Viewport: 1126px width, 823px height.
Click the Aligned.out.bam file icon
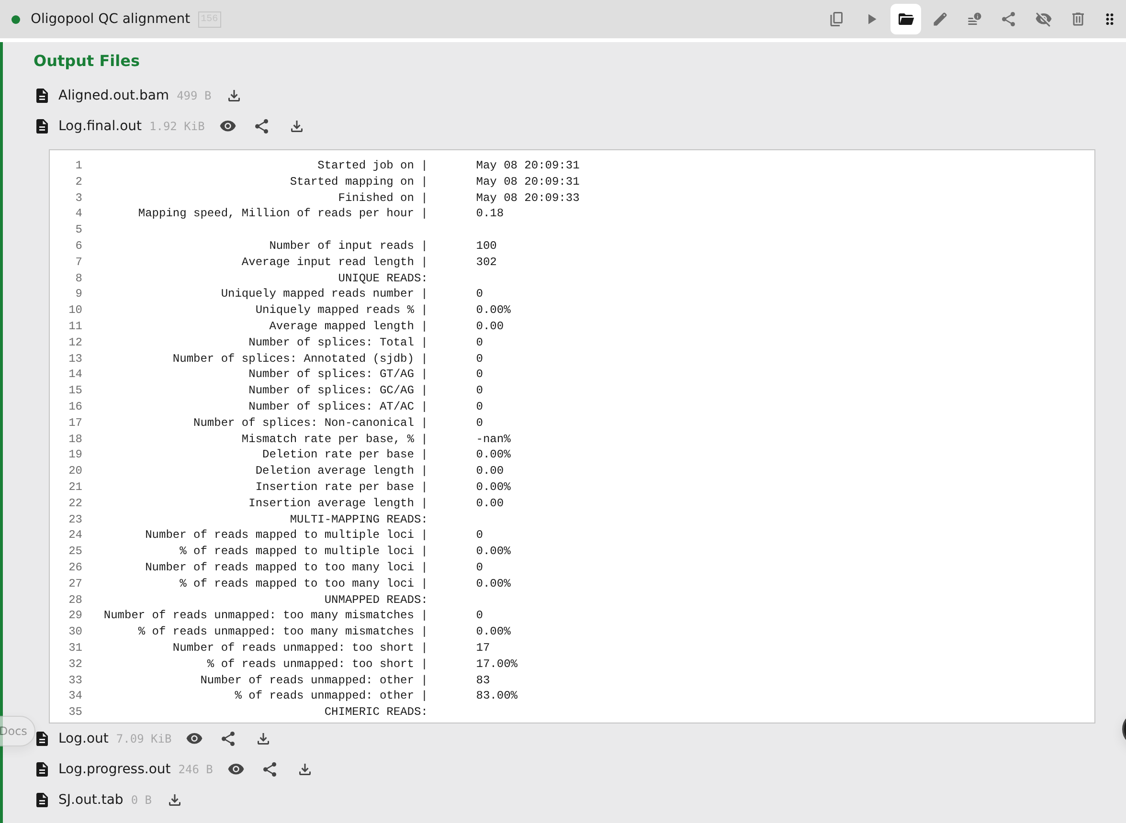click(x=42, y=96)
